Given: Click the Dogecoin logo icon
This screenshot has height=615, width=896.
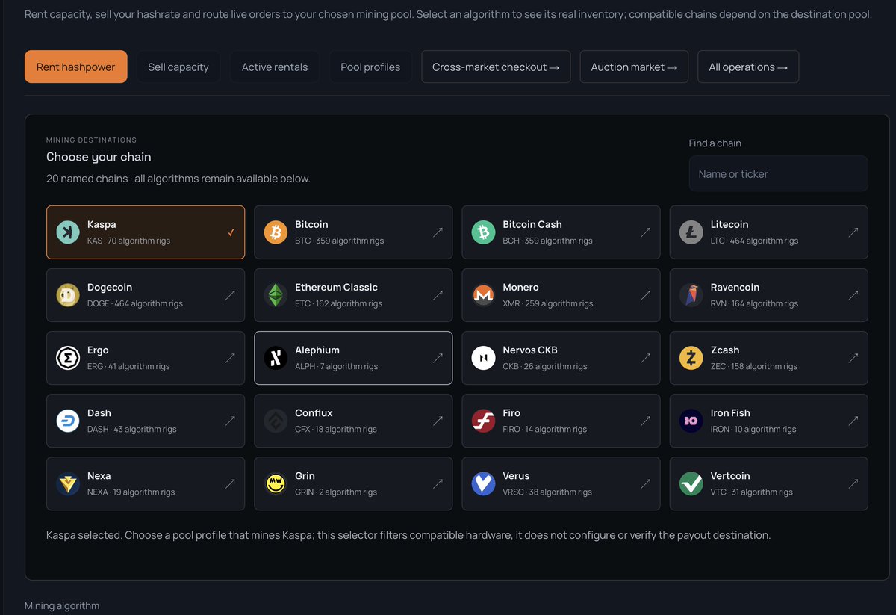Looking at the screenshot, I should coord(68,295).
